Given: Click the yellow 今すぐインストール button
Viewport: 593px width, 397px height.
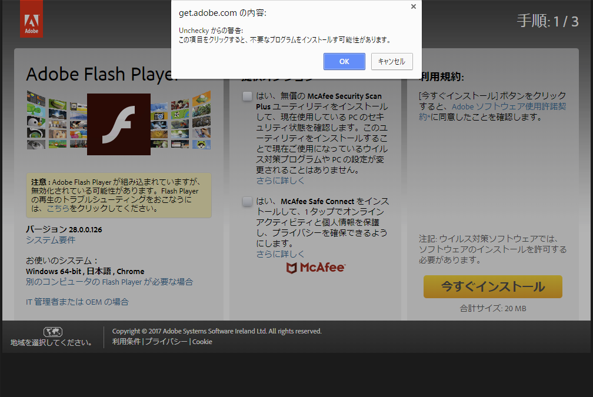Looking at the screenshot, I should click(492, 287).
